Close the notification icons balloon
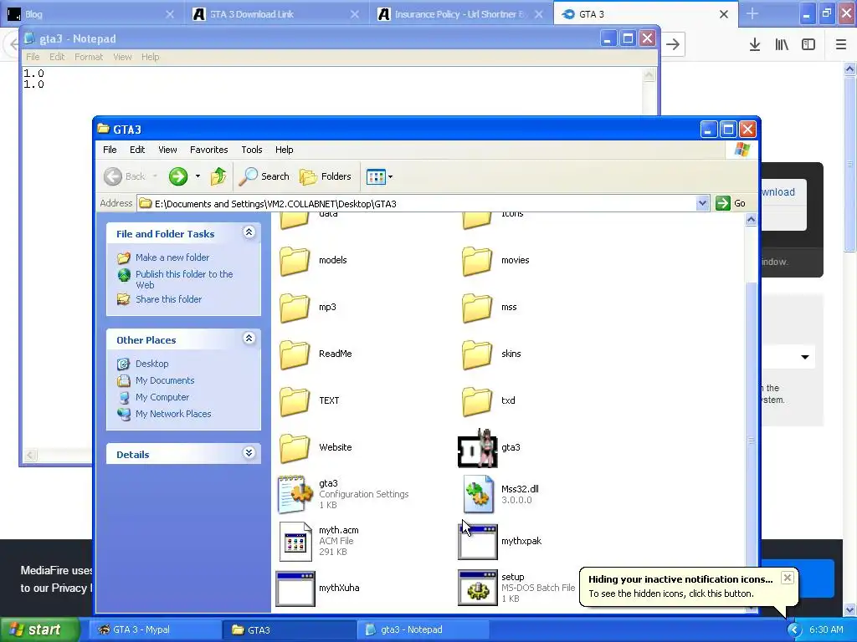857x642 pixels. (787, 578)
